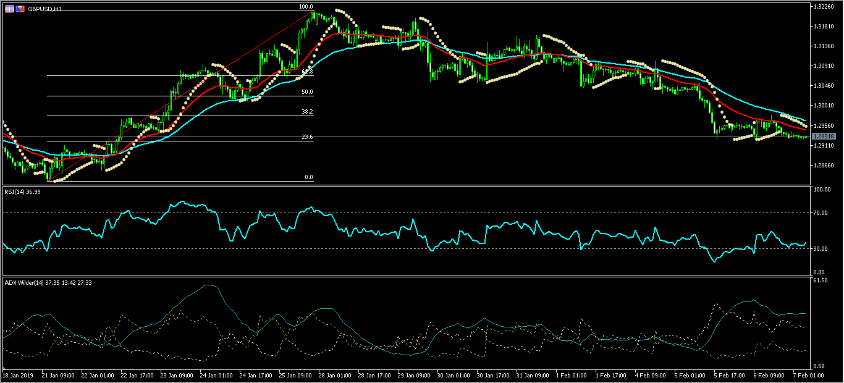Click the 18 Jan 2019 date label
Image resolution: width=844 pixels, height=383 pixels.
[x=17, y=375]
